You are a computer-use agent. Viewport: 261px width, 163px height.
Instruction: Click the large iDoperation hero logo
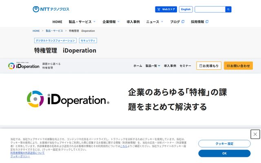tap(68, 99)
